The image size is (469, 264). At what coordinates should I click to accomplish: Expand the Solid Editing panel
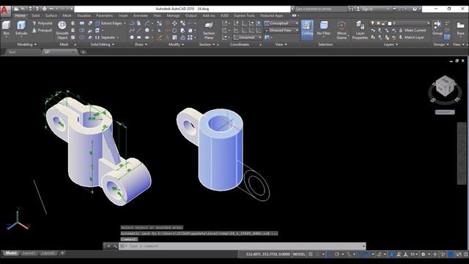pos(103,45)
